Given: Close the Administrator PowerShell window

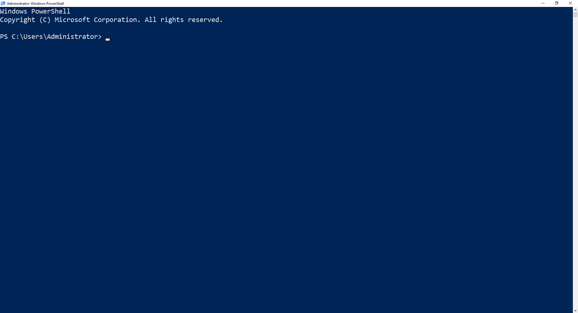Looking at the screenshot, I should pyautogui.click(x=570, y=3).
